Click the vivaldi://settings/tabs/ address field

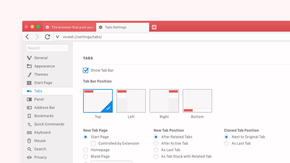[x=172, y=37]
